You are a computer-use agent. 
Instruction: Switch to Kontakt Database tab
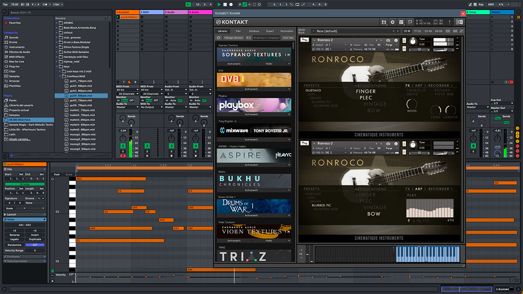254,31
